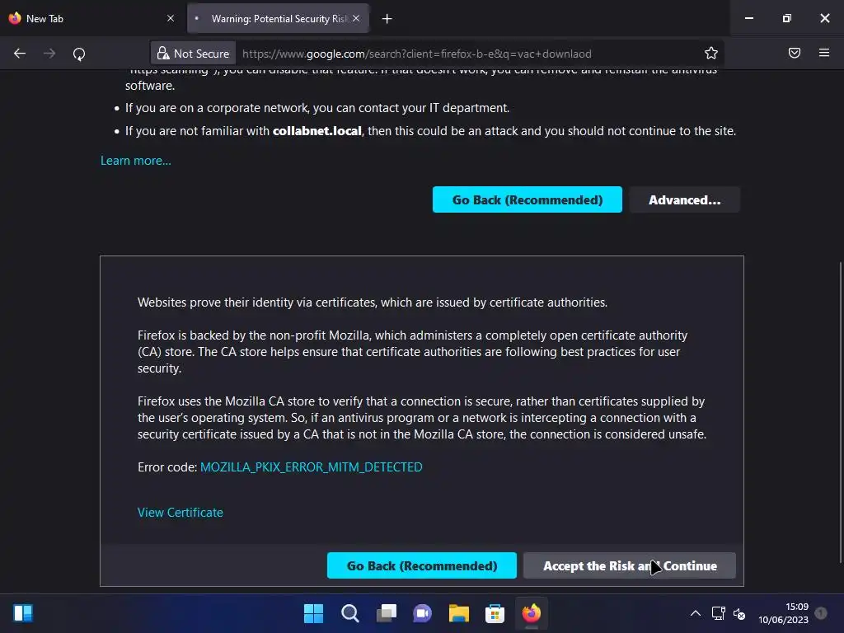Viewport: 844px width, 633px height.
Task: Toggle the Advanced… details button
Action: pyautogui.click(x=685, y=199)
